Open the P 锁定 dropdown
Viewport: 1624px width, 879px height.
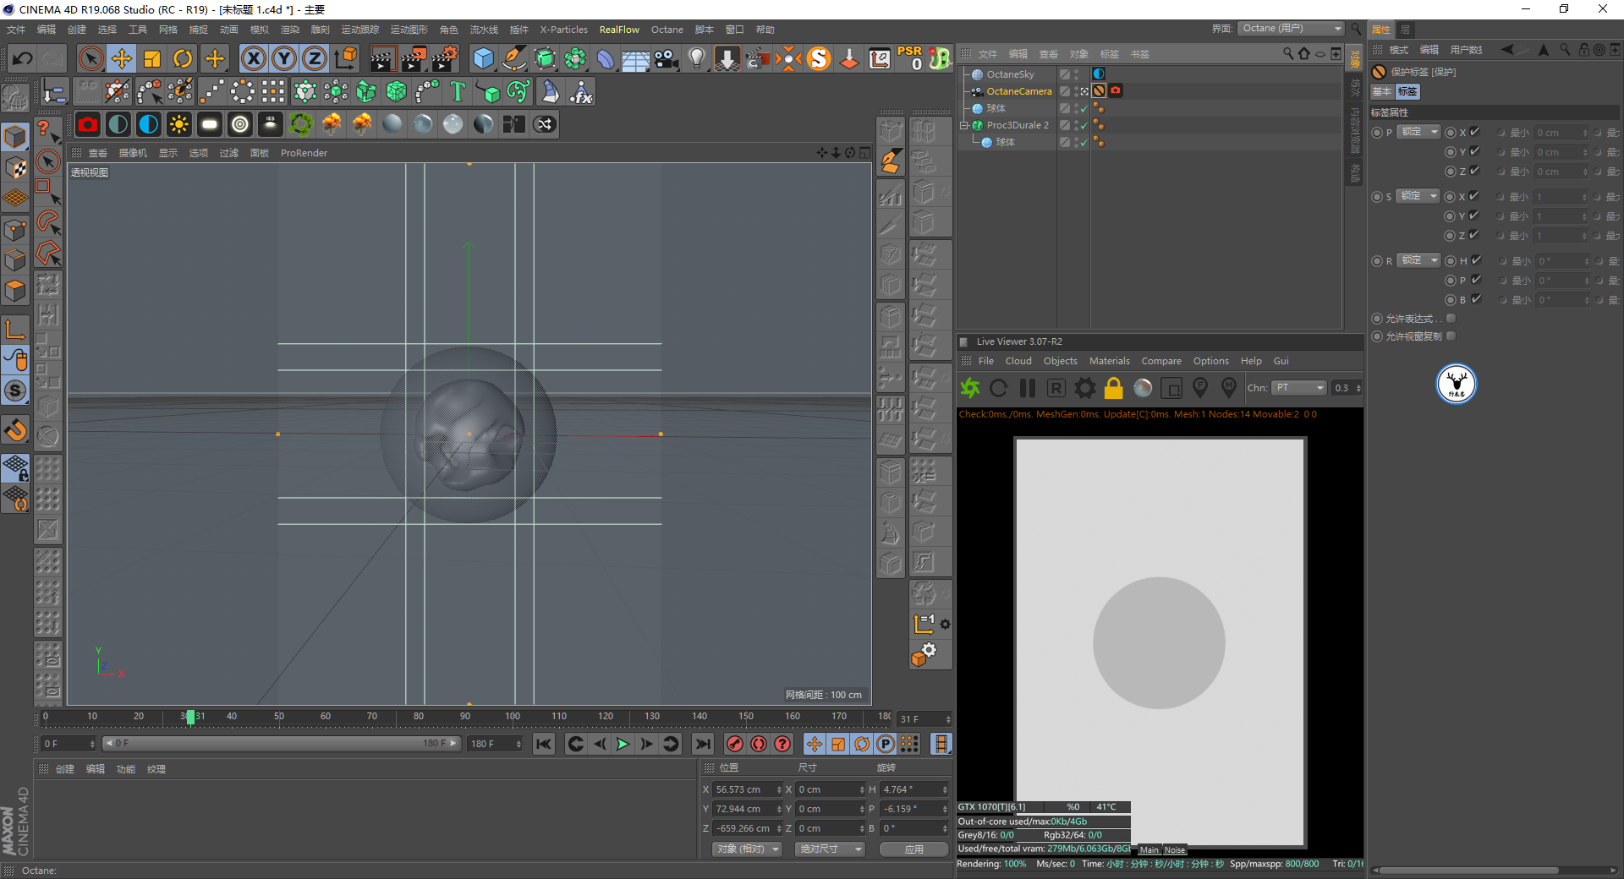click(x=1418, y=132)
